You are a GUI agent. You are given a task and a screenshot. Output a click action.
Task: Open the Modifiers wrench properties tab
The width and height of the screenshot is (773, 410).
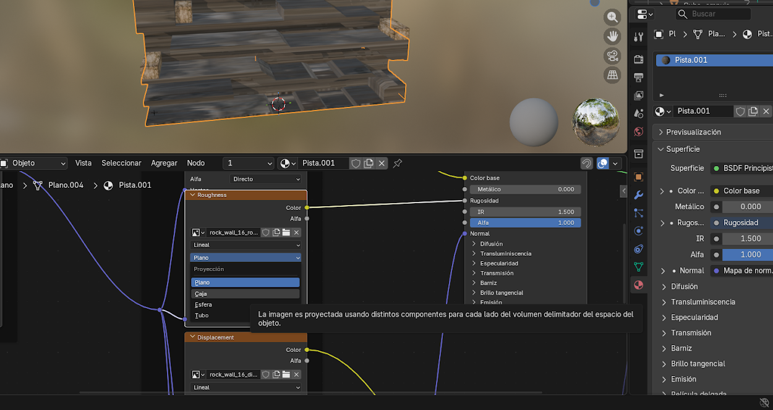point(639,195)
